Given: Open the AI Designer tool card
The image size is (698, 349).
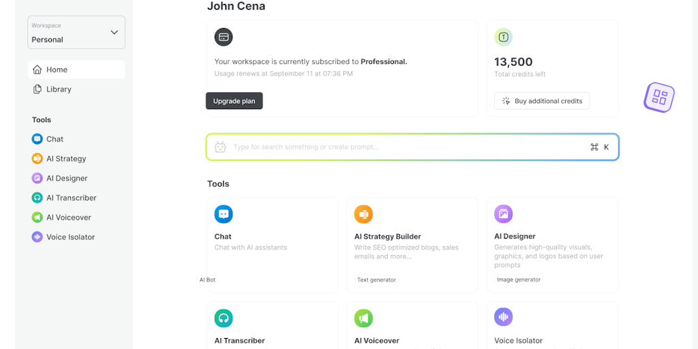Looking at the screenshot, I should (552, 245).
